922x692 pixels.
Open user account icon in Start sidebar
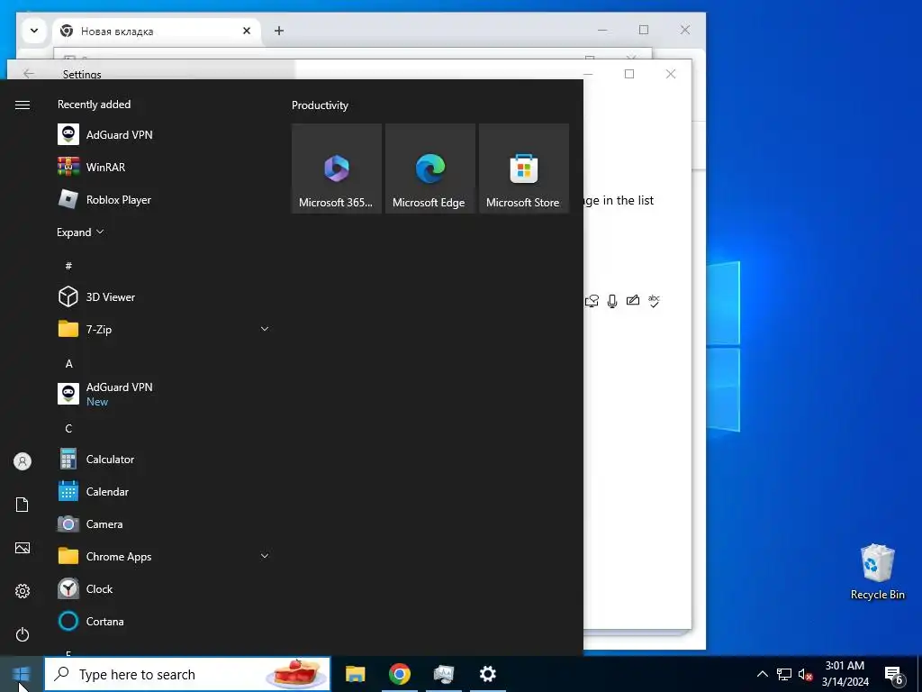pos(23,461)
